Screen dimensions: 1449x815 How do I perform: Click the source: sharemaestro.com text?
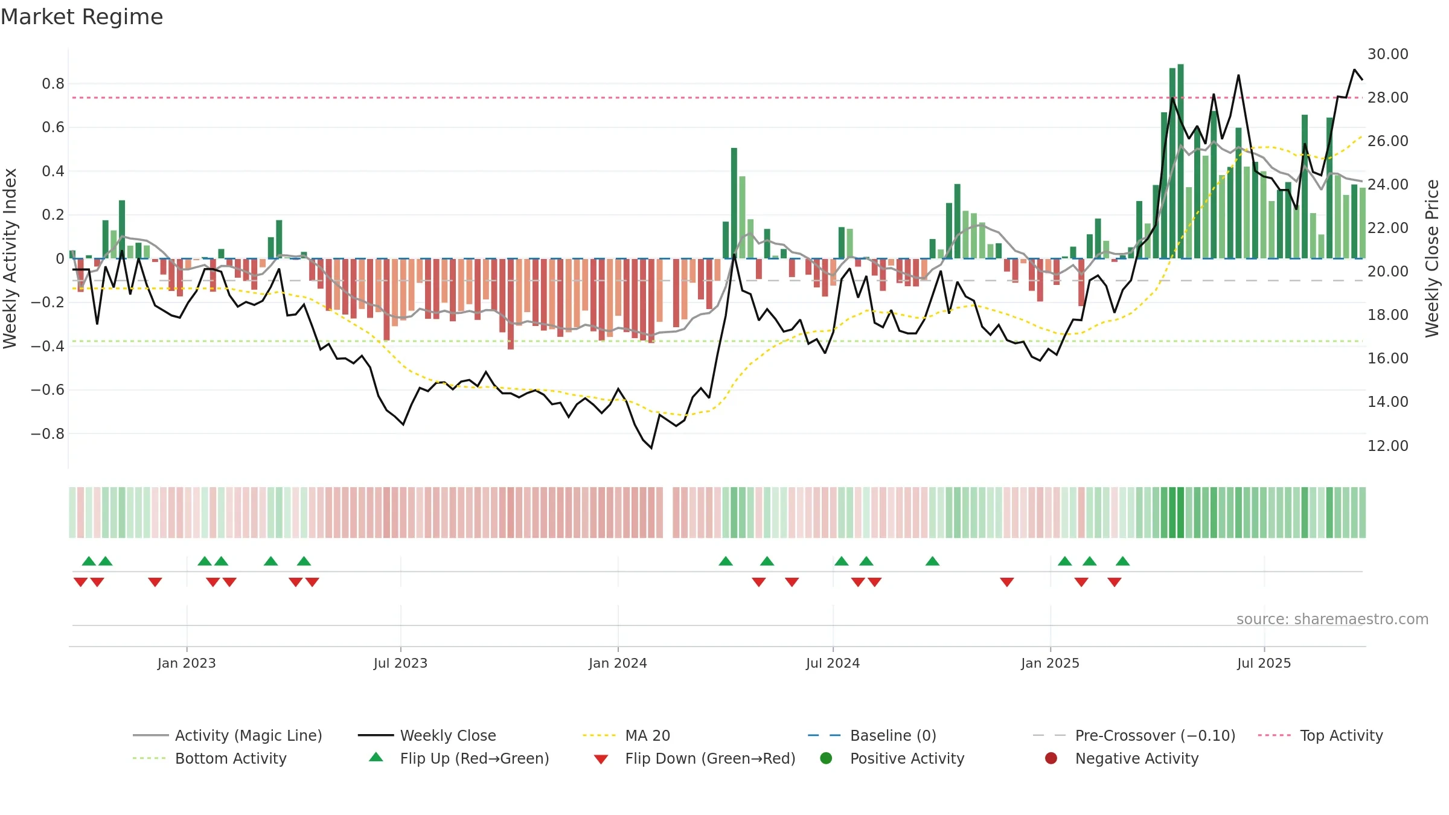point(1332,619)
